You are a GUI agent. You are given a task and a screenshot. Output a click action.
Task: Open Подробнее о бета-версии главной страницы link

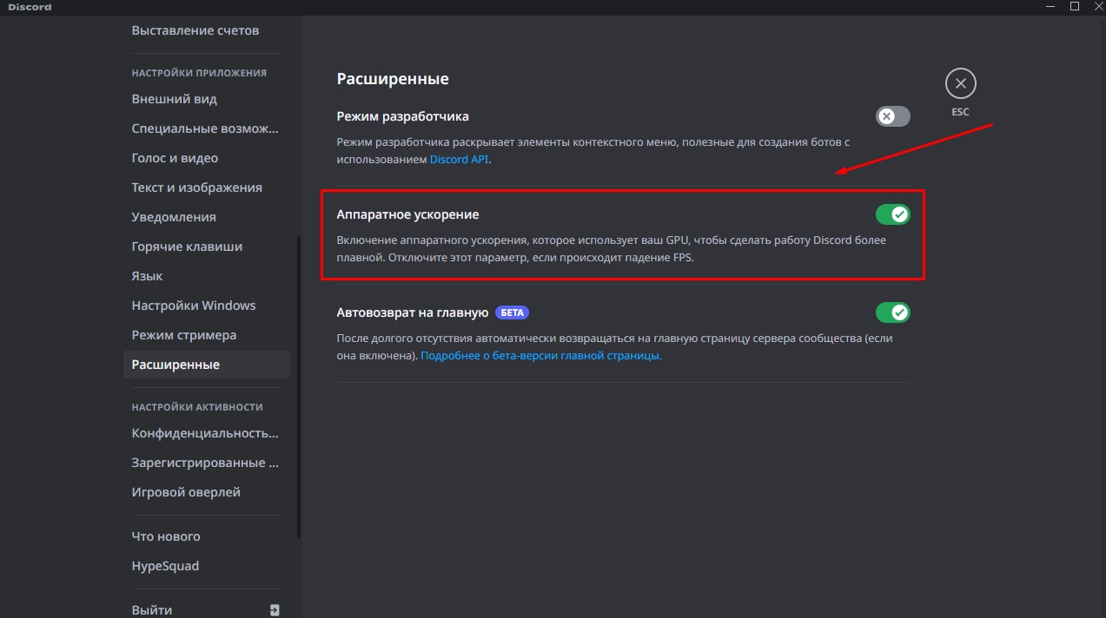[540, 356]
